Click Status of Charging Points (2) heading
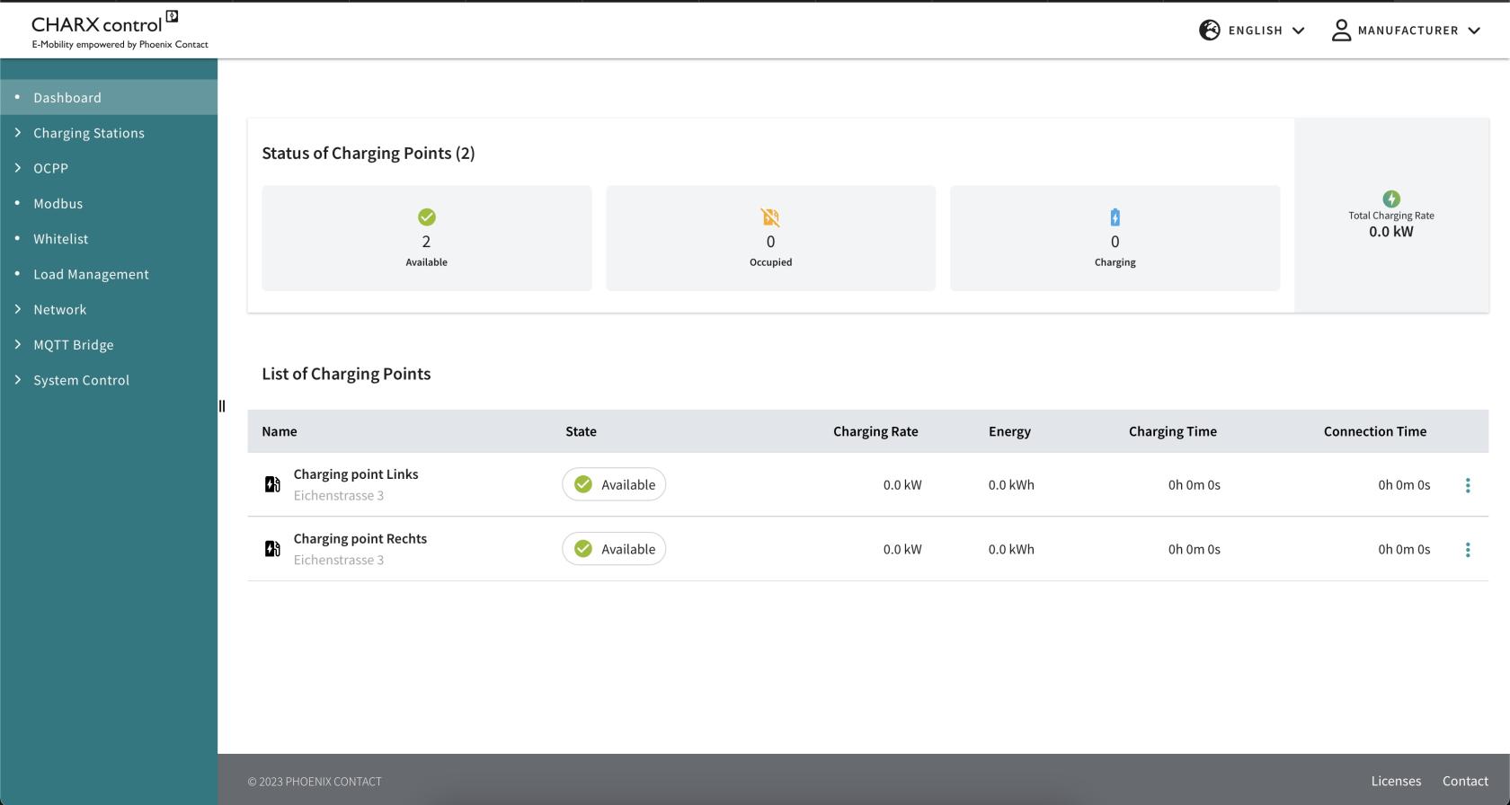The width and height of the screenshot is (1510, 805). point(369,153)
